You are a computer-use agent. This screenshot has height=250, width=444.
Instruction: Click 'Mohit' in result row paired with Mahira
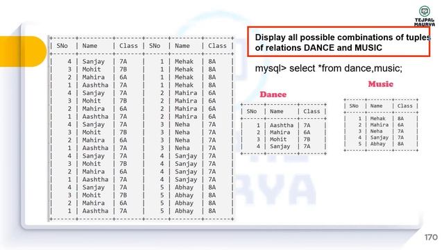(x=92, y=101)
